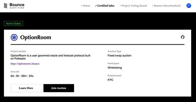
Task: Select the Active Sales tag
Action: (x=13, y=24)
